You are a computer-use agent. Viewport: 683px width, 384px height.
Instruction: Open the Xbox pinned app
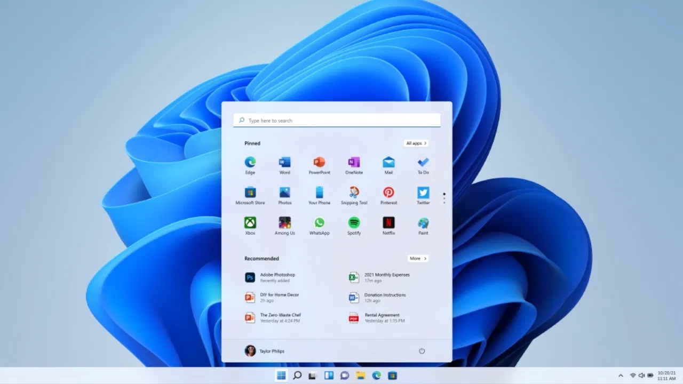[x=250, y=223]
